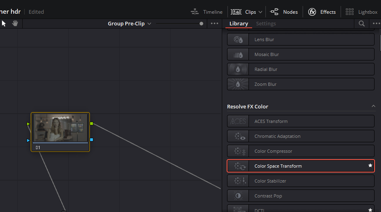Click the node label 01
Screen dimensions: 381x212
pos(38,148)
